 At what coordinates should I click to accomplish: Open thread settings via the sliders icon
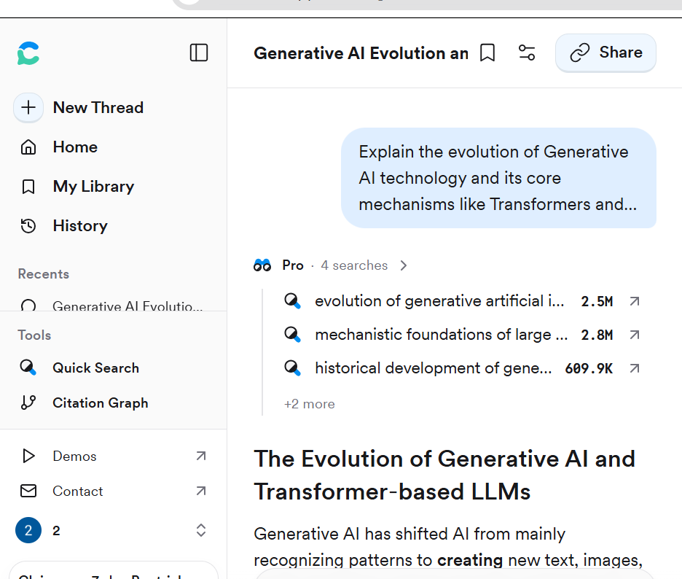pyautogui.click(x=527, y=53)
